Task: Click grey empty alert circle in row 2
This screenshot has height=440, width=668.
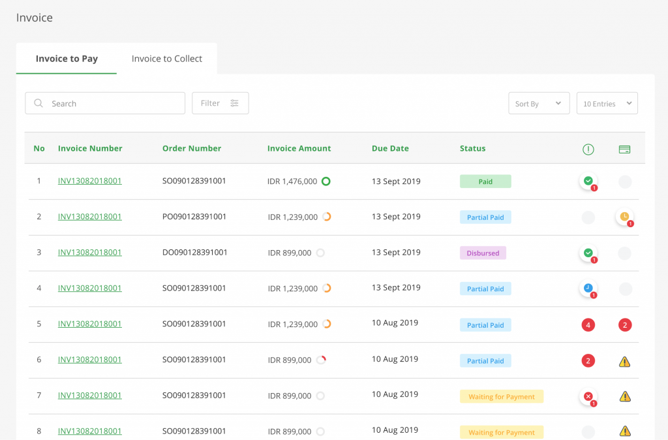Action: 588,217
